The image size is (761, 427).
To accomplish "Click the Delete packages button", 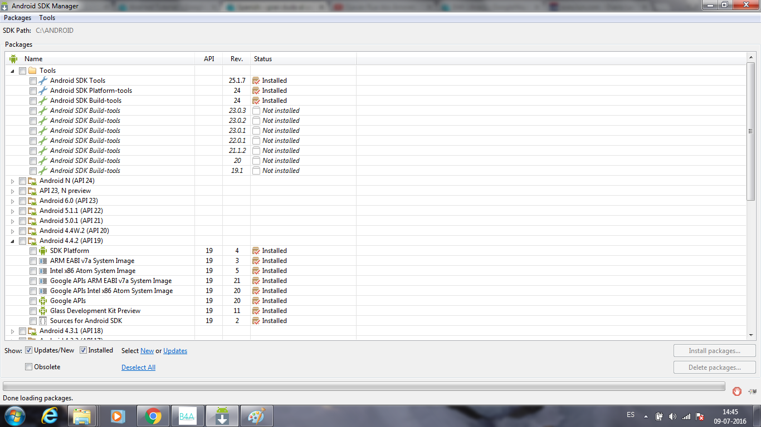I will click(714, 368).
